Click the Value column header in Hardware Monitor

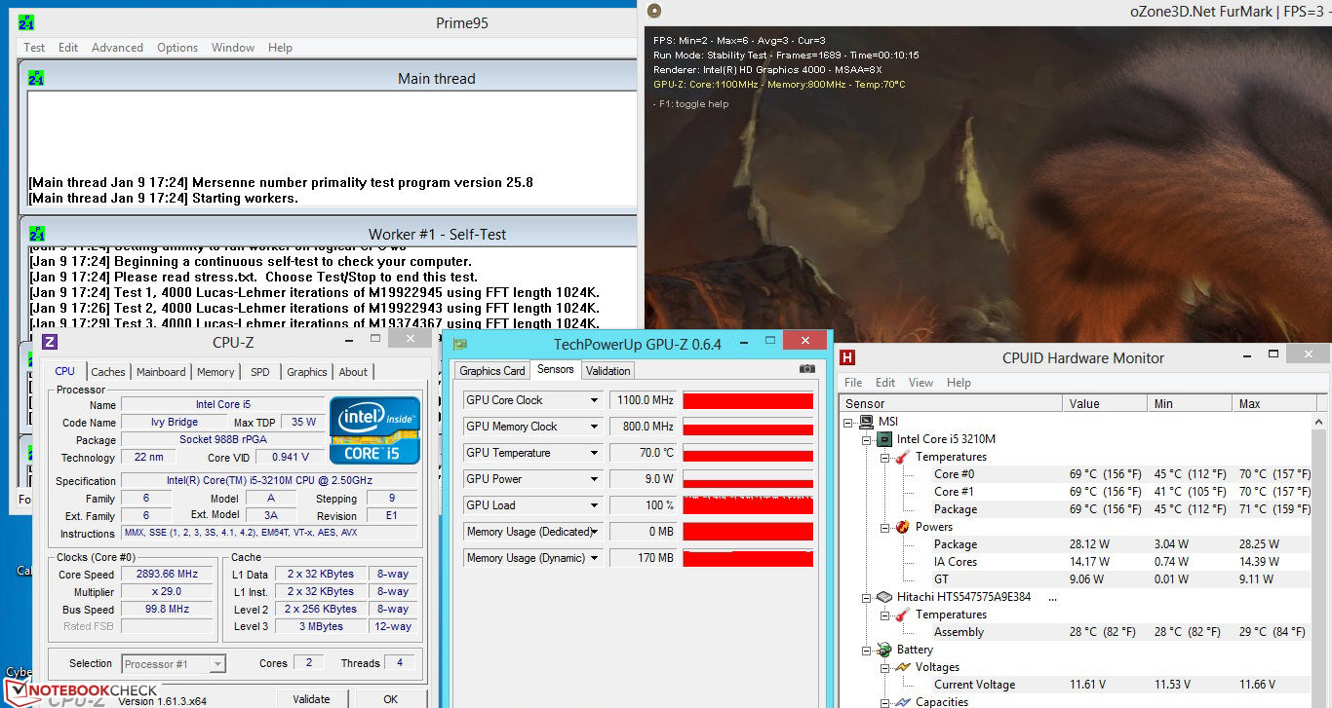point(1106,403)
